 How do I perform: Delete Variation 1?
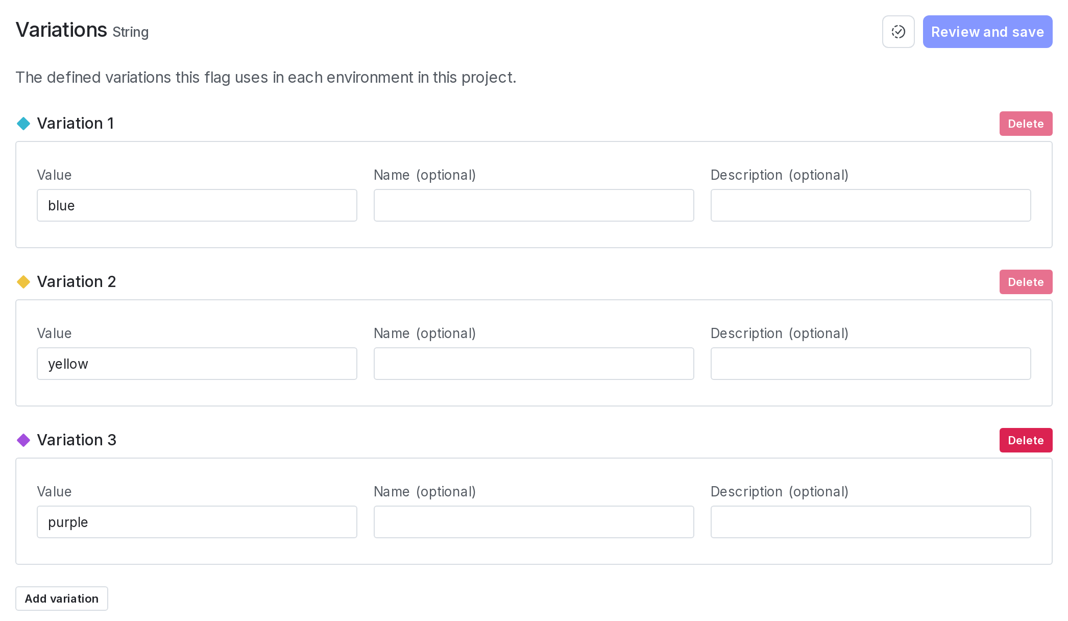pos(1026,124)
